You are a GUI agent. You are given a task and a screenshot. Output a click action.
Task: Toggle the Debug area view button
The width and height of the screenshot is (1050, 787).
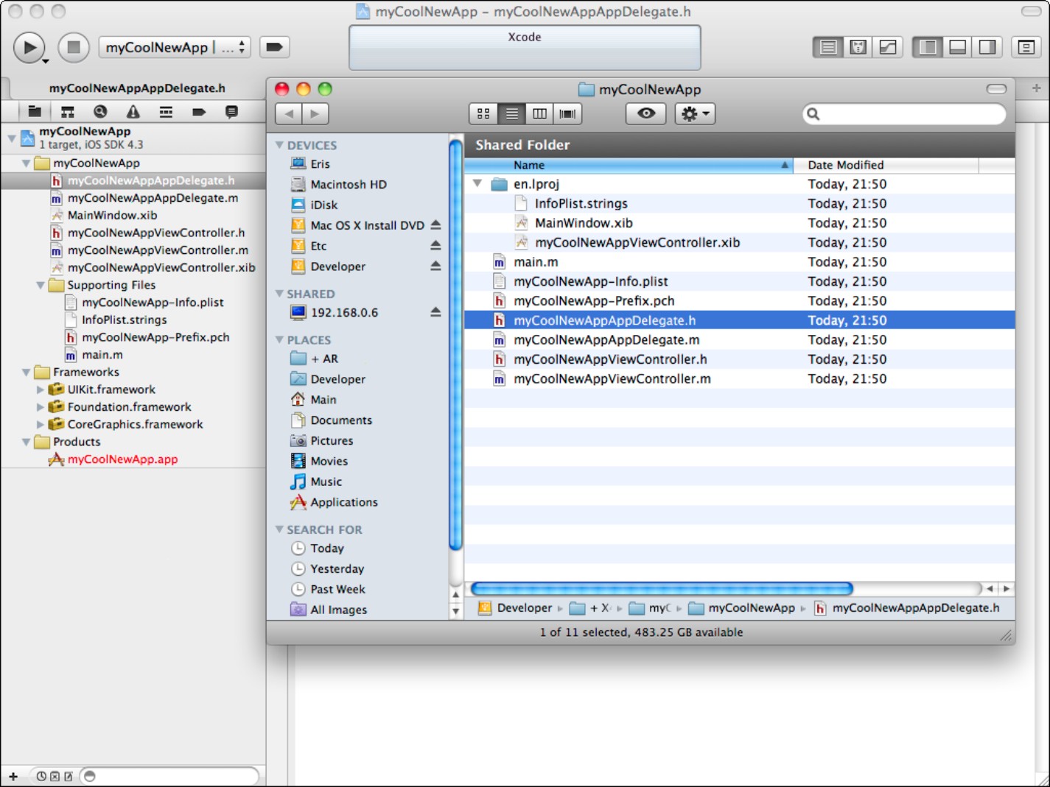point(957,47)
